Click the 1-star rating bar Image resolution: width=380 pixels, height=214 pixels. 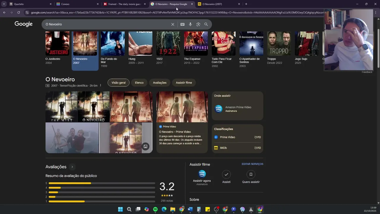[x=102, y=202]
